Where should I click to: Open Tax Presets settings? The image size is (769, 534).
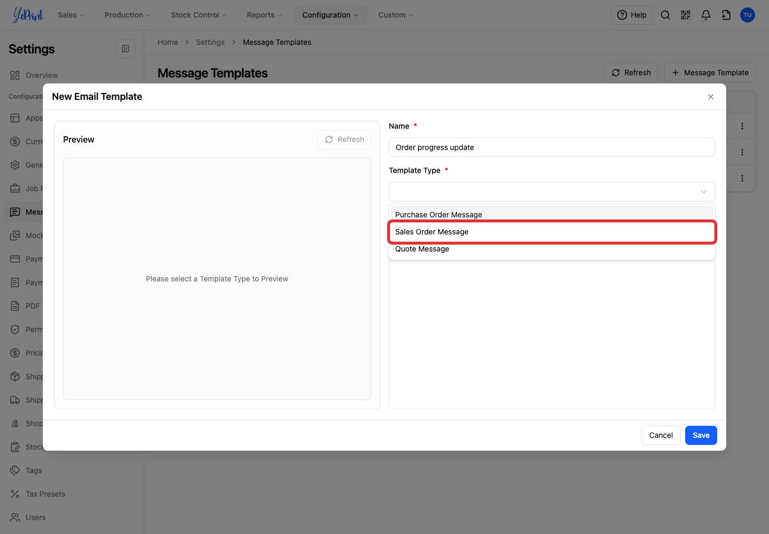coord(45,494)
